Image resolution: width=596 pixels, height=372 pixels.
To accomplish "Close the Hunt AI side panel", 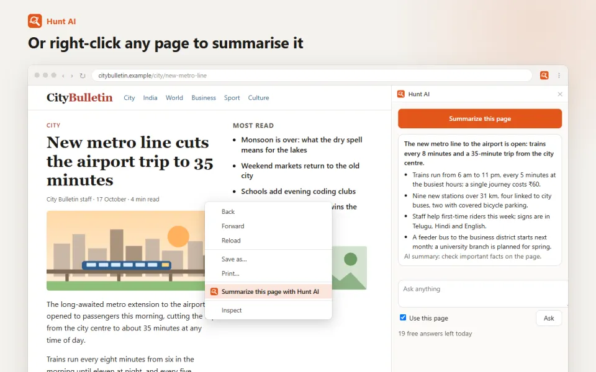I will click(559, 94).
